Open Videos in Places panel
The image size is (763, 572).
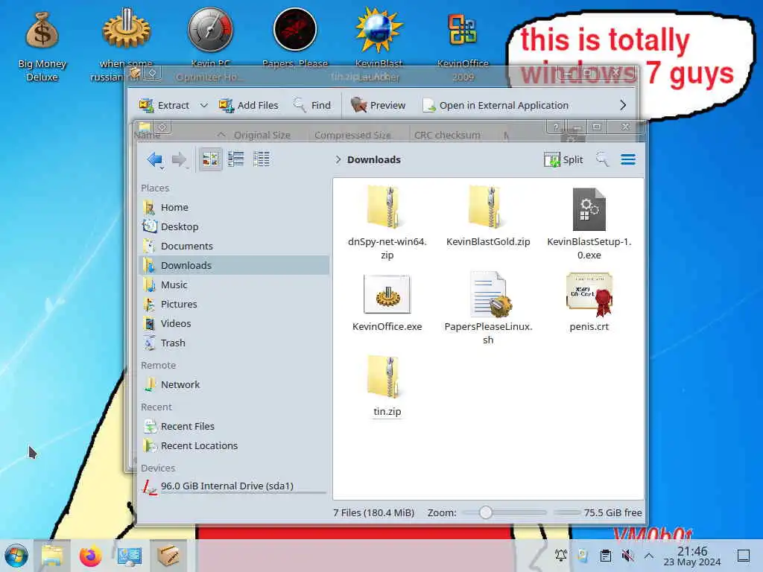(x=234, y=323)
